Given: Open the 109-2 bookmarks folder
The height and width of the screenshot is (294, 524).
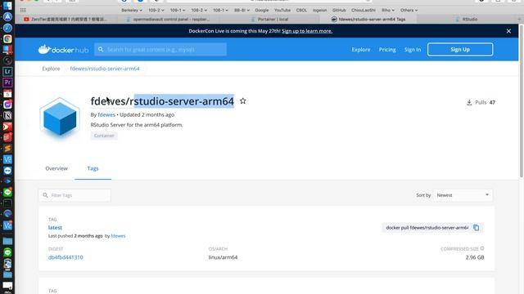Looking at the screenshot, I should tap(156, 11).
